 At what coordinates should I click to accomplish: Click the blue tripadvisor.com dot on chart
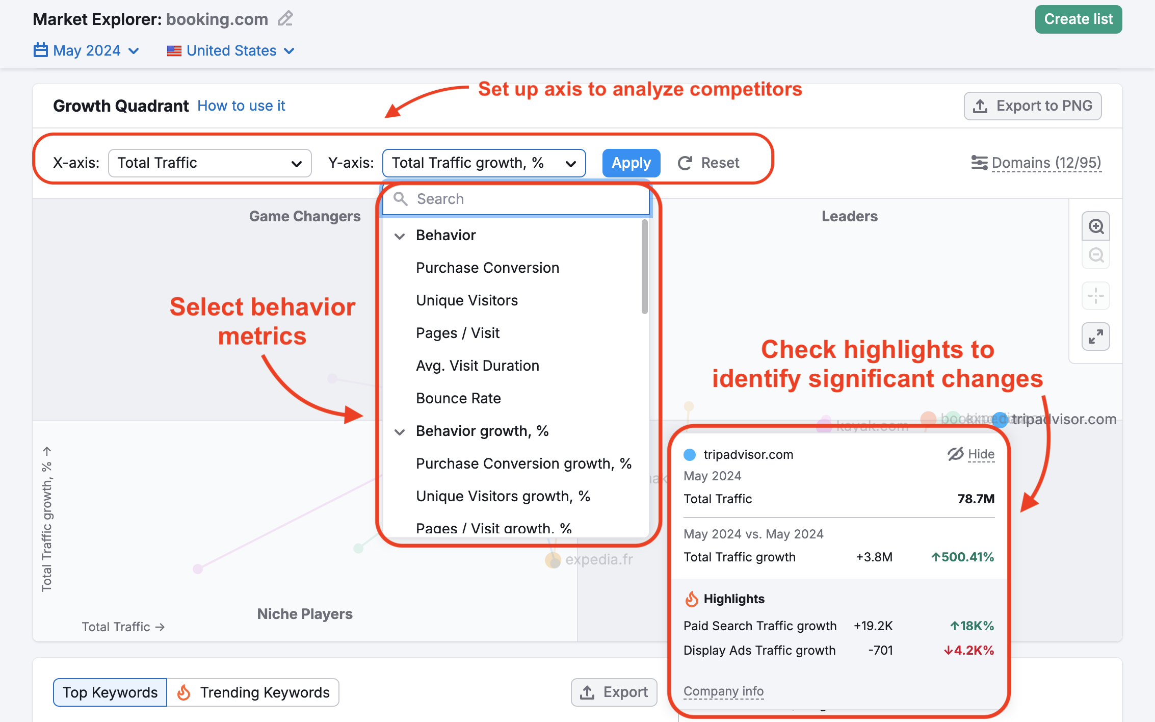(x=1001, y=420)
